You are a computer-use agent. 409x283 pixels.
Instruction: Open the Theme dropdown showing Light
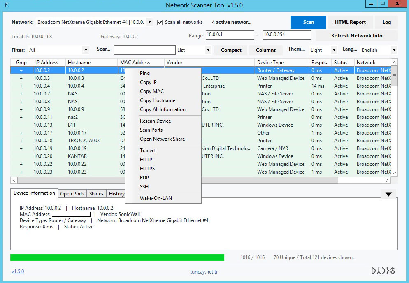(x=334, y=50)
